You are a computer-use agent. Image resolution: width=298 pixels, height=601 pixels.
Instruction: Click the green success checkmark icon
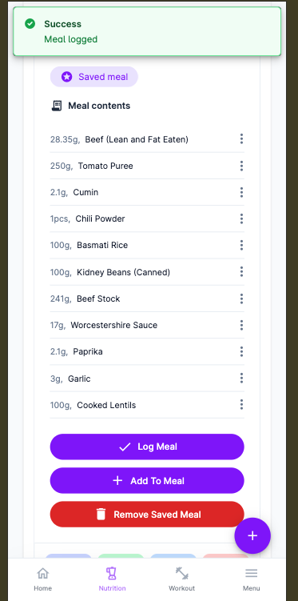click(x=30, y=24)
